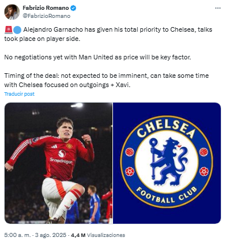Click the 4,4 M Visualizaciones count
226x241 pixels.
[98, 235]
